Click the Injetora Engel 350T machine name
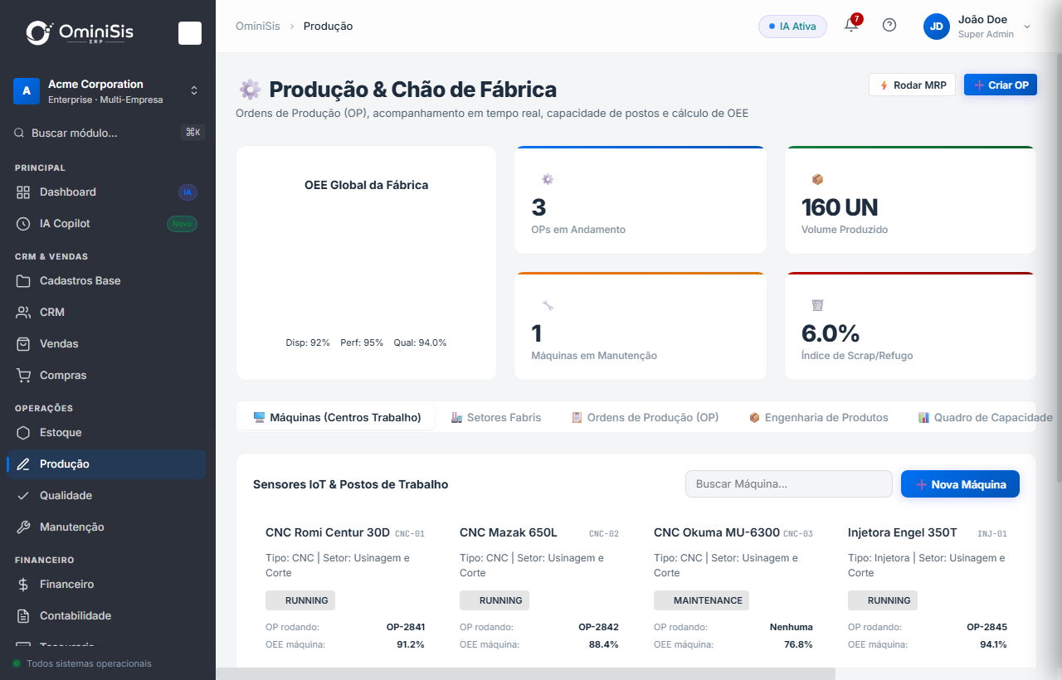The height and width of the screenshot is (680, 1062). pos(903,532)
